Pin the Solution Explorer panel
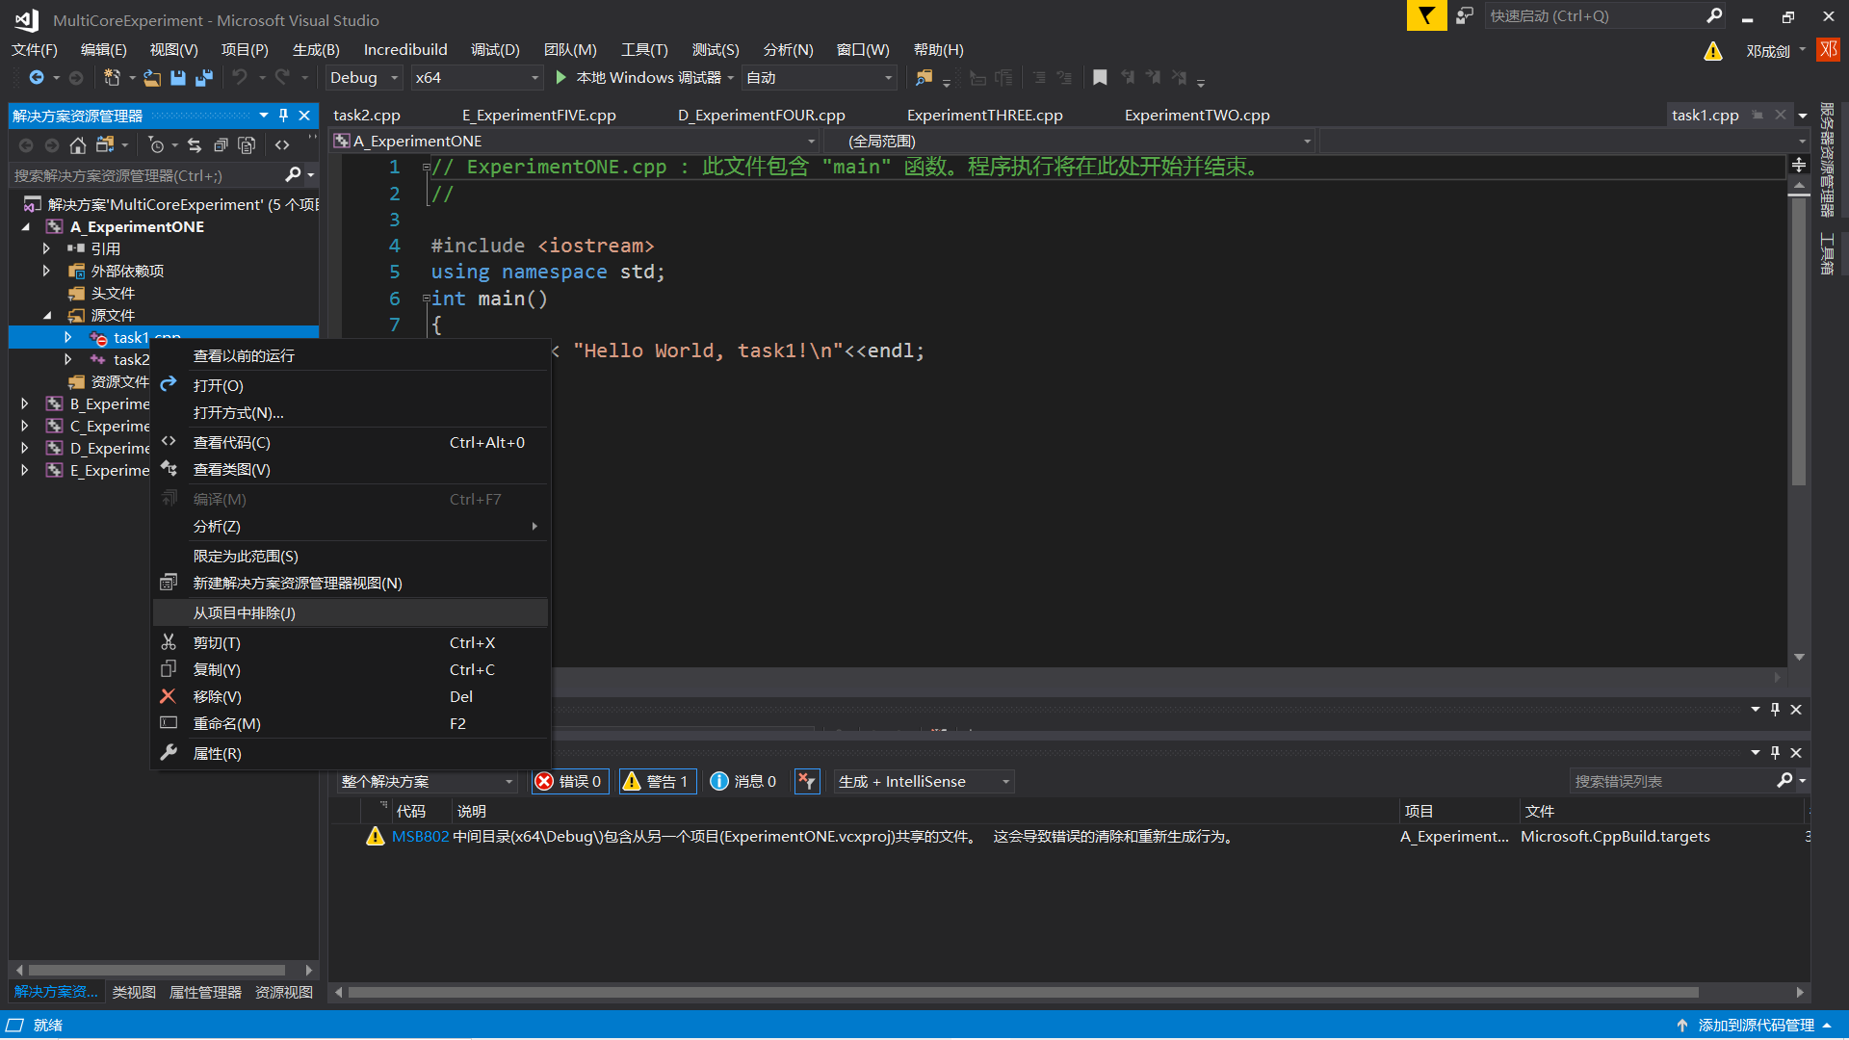 click(283, 116)
